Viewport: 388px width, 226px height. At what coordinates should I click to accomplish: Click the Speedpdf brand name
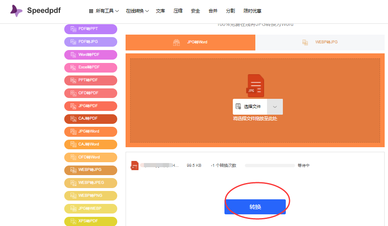(44, 10)
